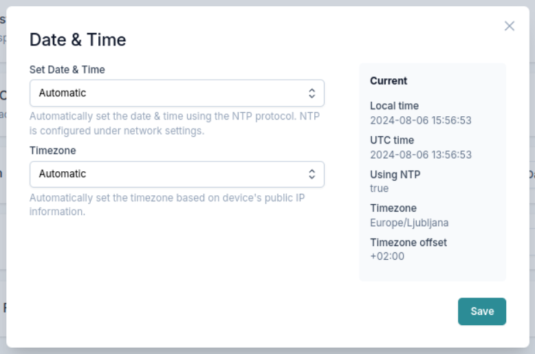The height and width of the screenshot is (354, 535).
Task: Click the "Set Date & Time" field label
Action: [x=67, y=69]
